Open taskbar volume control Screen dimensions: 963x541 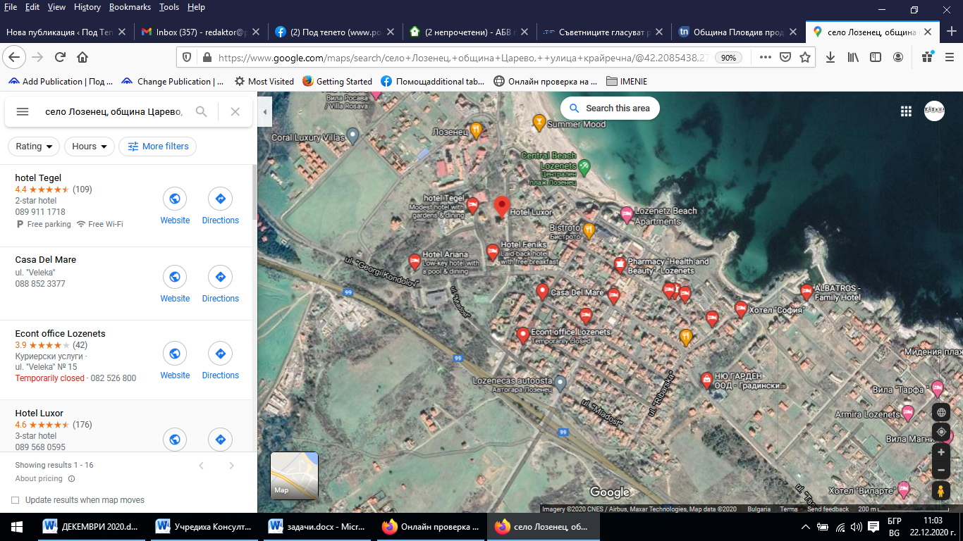coord(857,526)
